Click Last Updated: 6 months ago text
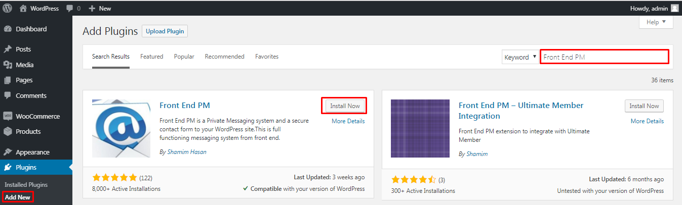This screenshot has height=205, width=682. coord(626,180)
